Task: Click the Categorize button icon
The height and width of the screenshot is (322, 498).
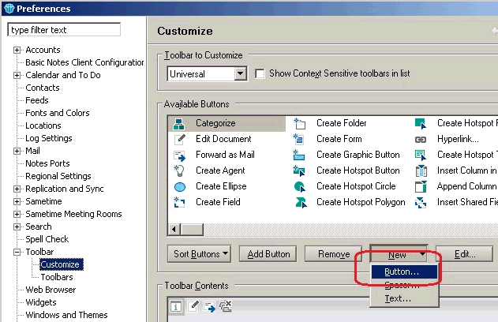Action: pos(179,123)
